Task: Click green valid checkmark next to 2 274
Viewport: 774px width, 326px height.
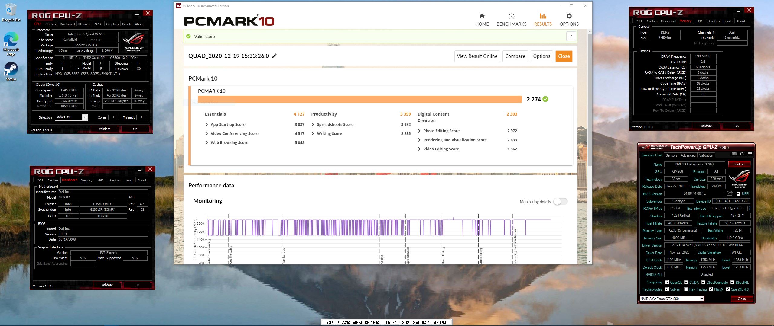Action: [545, 99]
